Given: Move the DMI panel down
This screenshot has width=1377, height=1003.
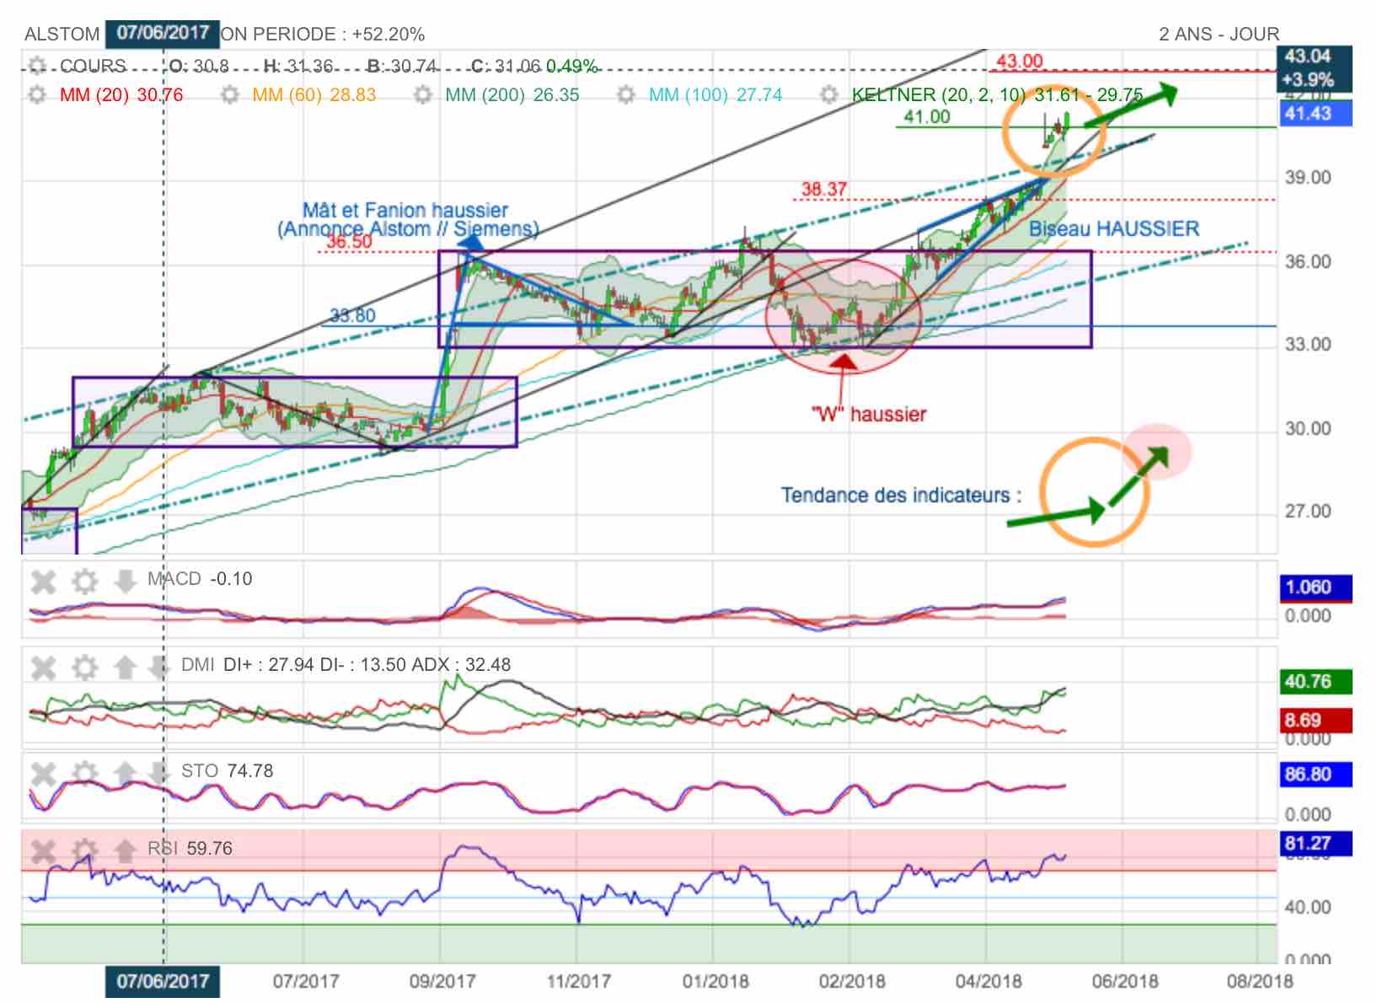Looking at the screenshot, I should tap(158, 668).
